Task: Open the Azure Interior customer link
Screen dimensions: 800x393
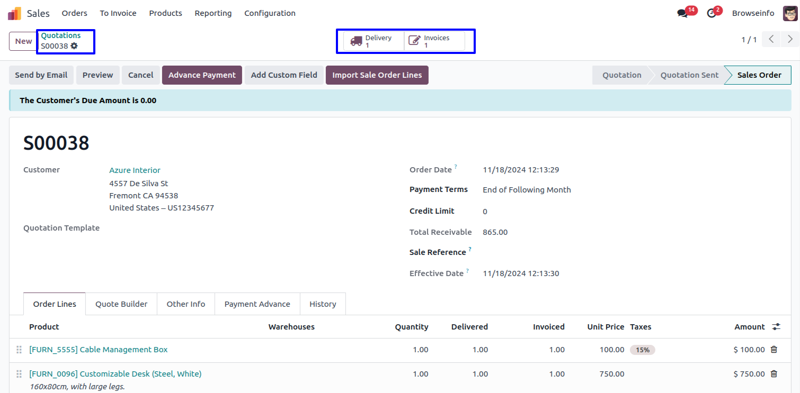Action: click(x=135, y=170)
